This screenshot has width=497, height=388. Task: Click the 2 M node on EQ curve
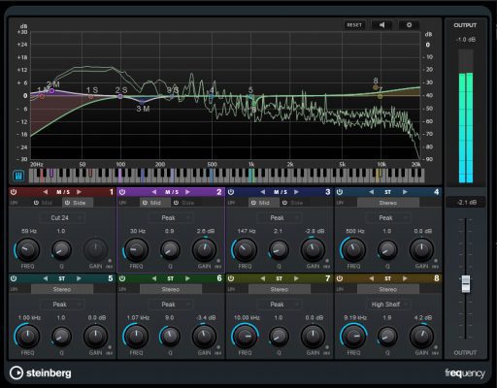tap(52, 91)
